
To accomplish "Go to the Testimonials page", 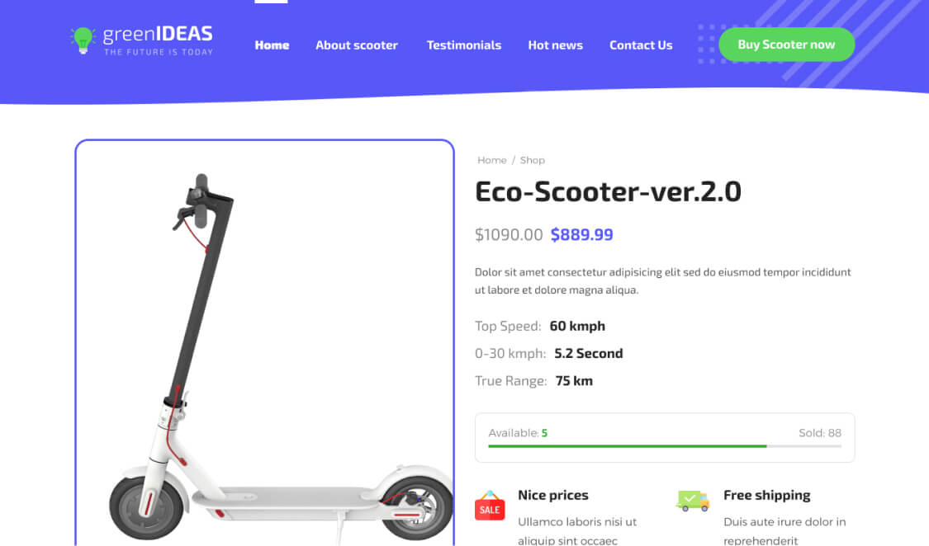I will click(x=464, y=45).
